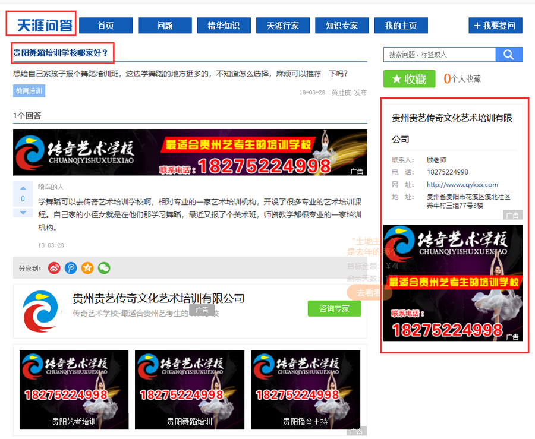Click the magnifier search button
The height and width of the screenshot is (439, 535).
(509, 55)
